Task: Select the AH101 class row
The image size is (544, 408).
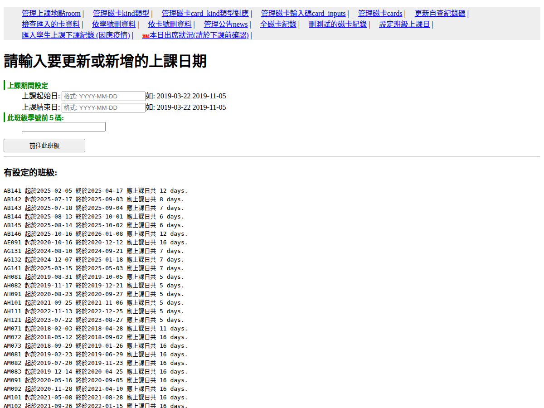Action: (x=94, y=303)
